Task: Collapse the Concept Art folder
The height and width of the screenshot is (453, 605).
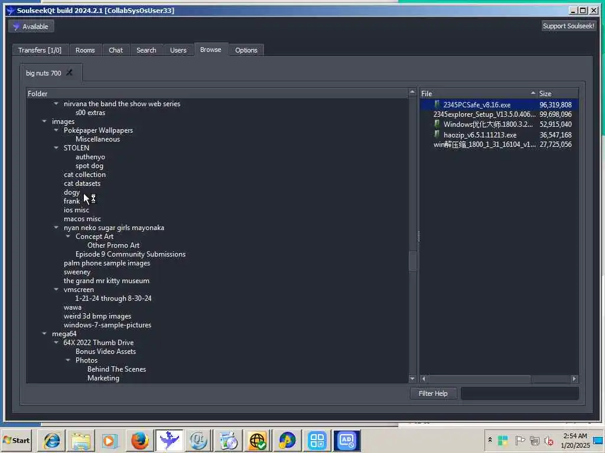Action: point(68,237)
